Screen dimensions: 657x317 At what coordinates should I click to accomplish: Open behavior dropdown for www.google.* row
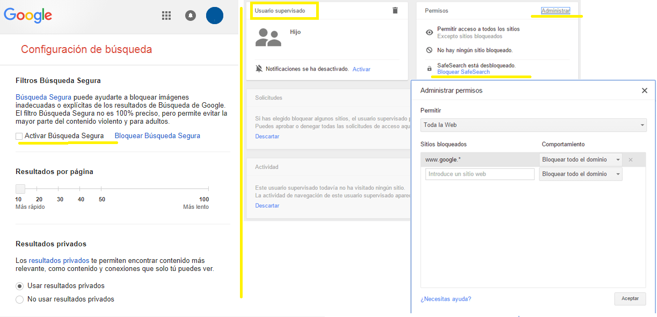tap(581, 160)
